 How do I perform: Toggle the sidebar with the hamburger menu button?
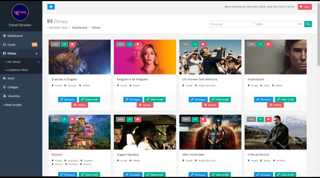pyautogui.click(x=51, y=7)
